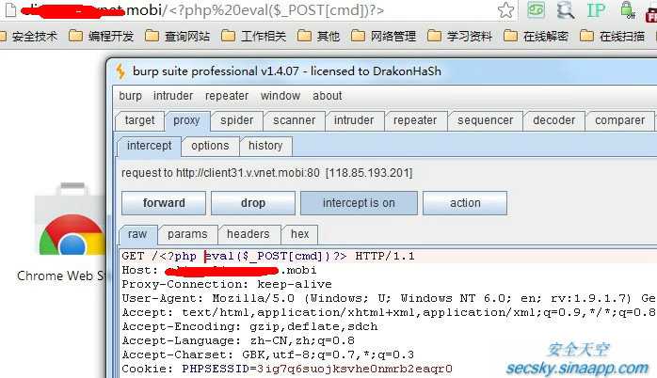Select the intercept sub-tab
The height and width of the screenshot is (378, 657).
[x=149, y=146]
